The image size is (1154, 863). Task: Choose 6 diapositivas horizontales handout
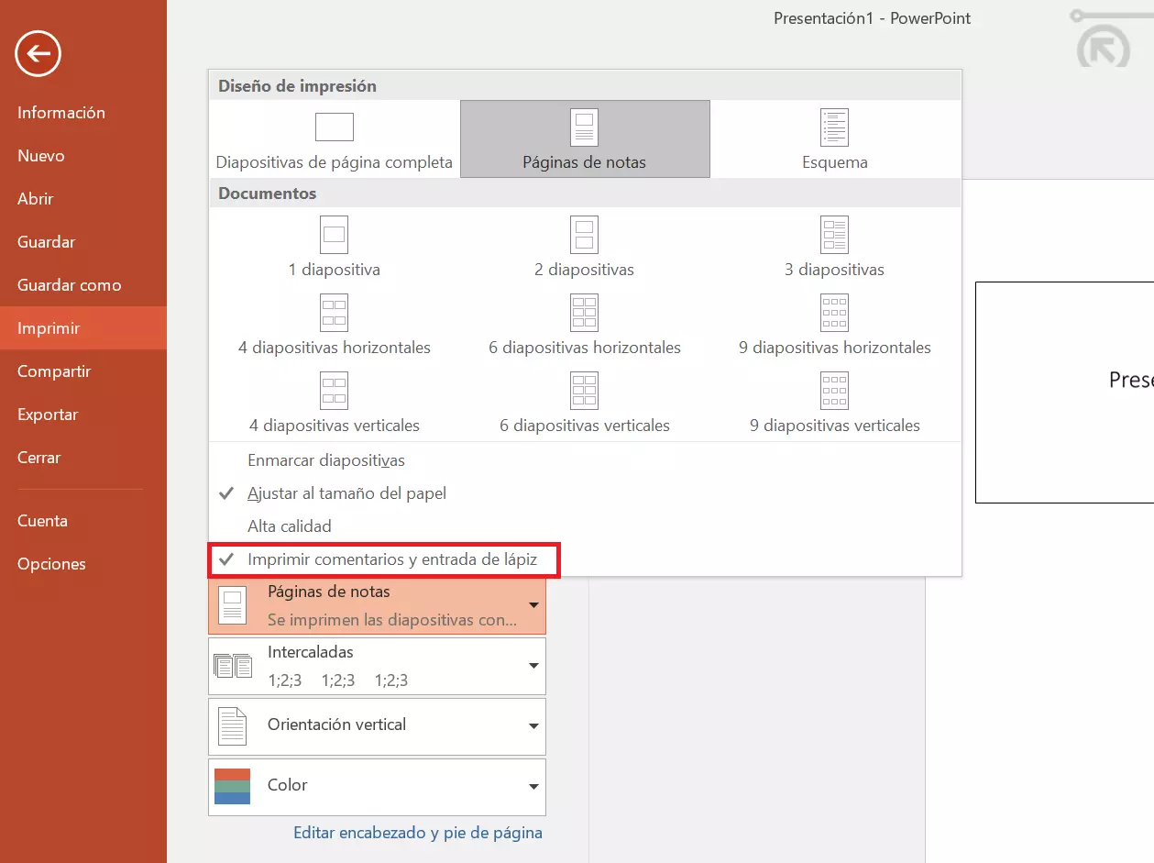tap(585, 324)
